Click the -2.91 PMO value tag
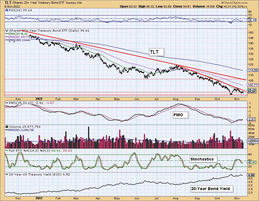 tap(252, 119)
